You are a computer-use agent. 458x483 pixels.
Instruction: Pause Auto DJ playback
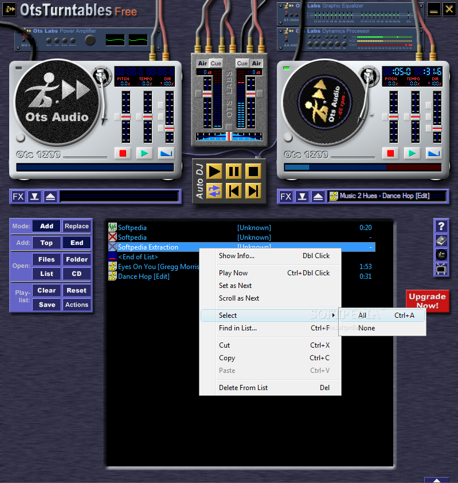234,172
